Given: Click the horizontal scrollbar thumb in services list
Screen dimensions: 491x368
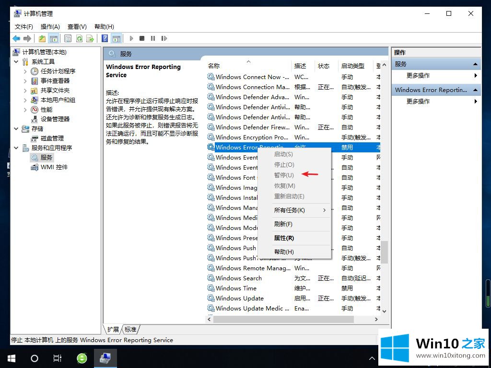Looking at the screenshot, I should click(283, 319).
